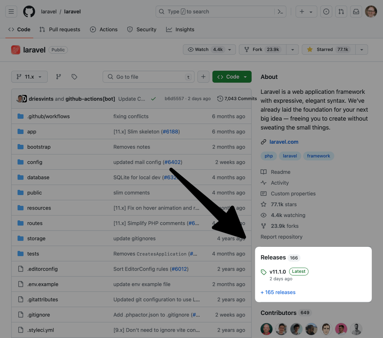Open the user profile avatar menu

click(x=371, y=12)
